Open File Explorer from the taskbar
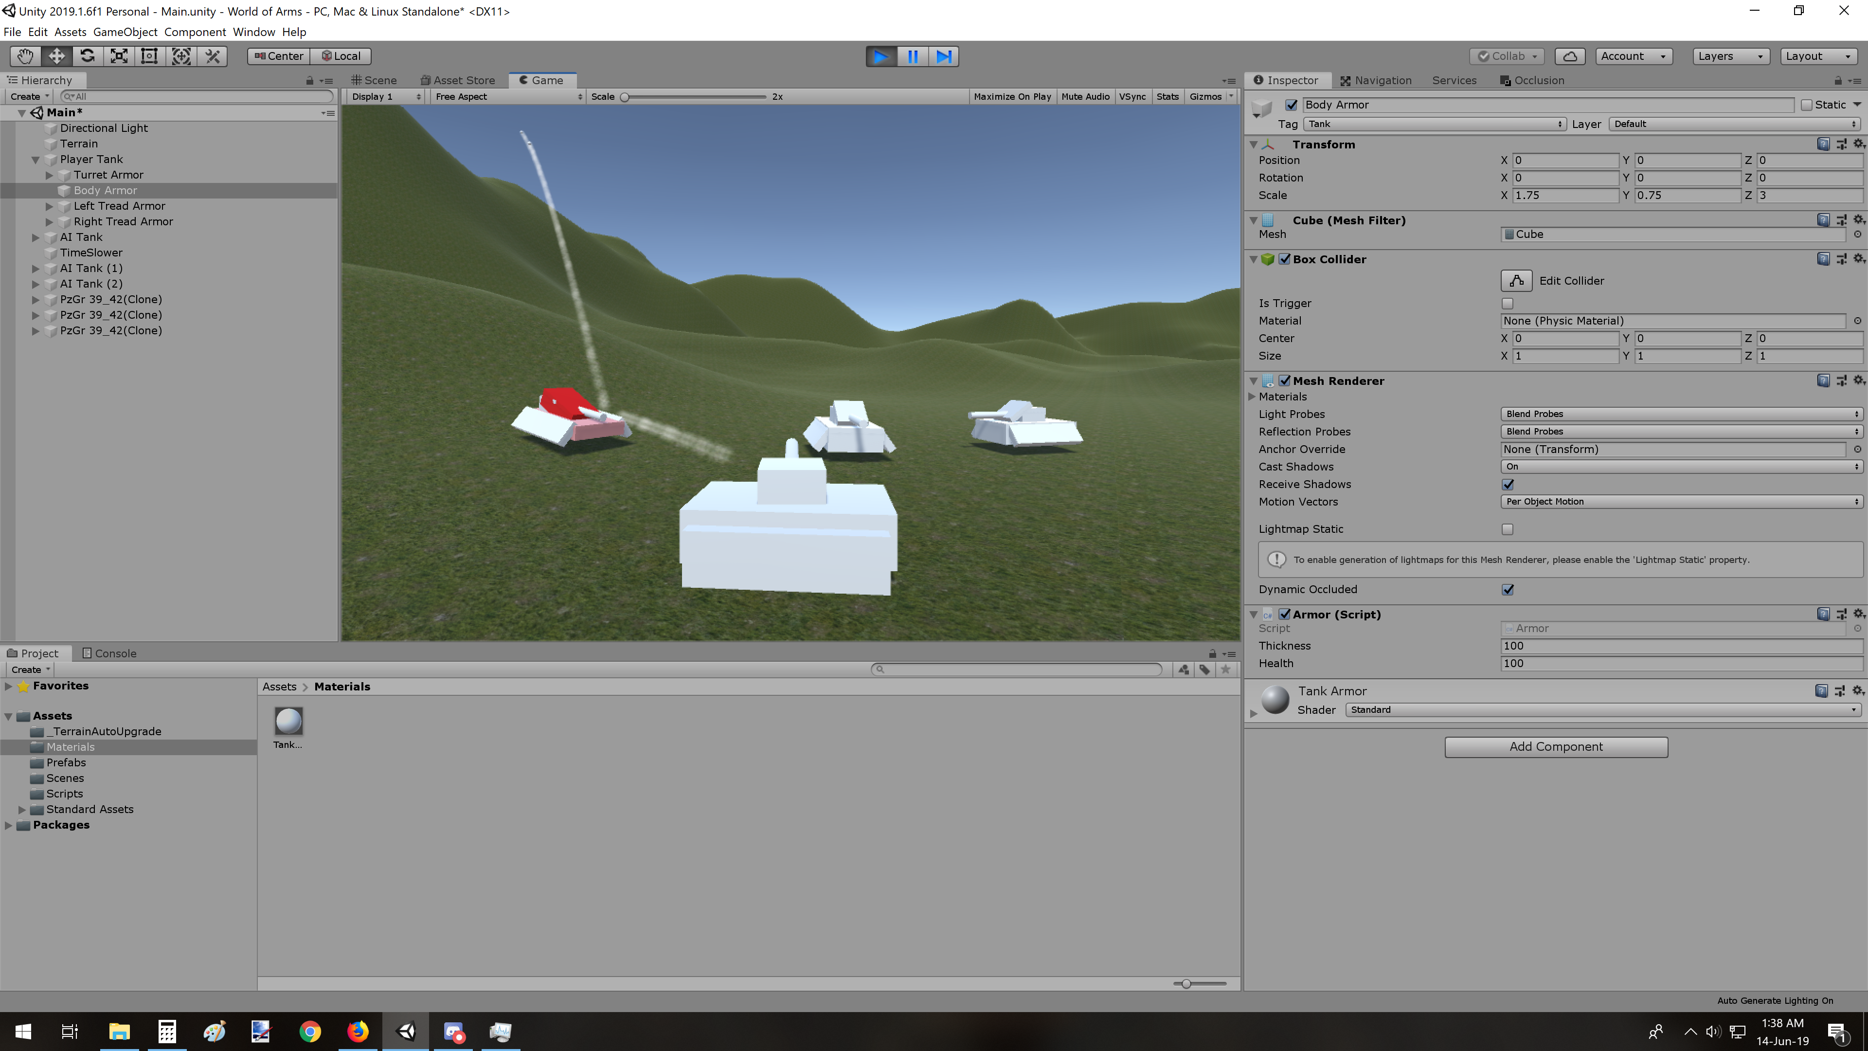 (119, 1032)
